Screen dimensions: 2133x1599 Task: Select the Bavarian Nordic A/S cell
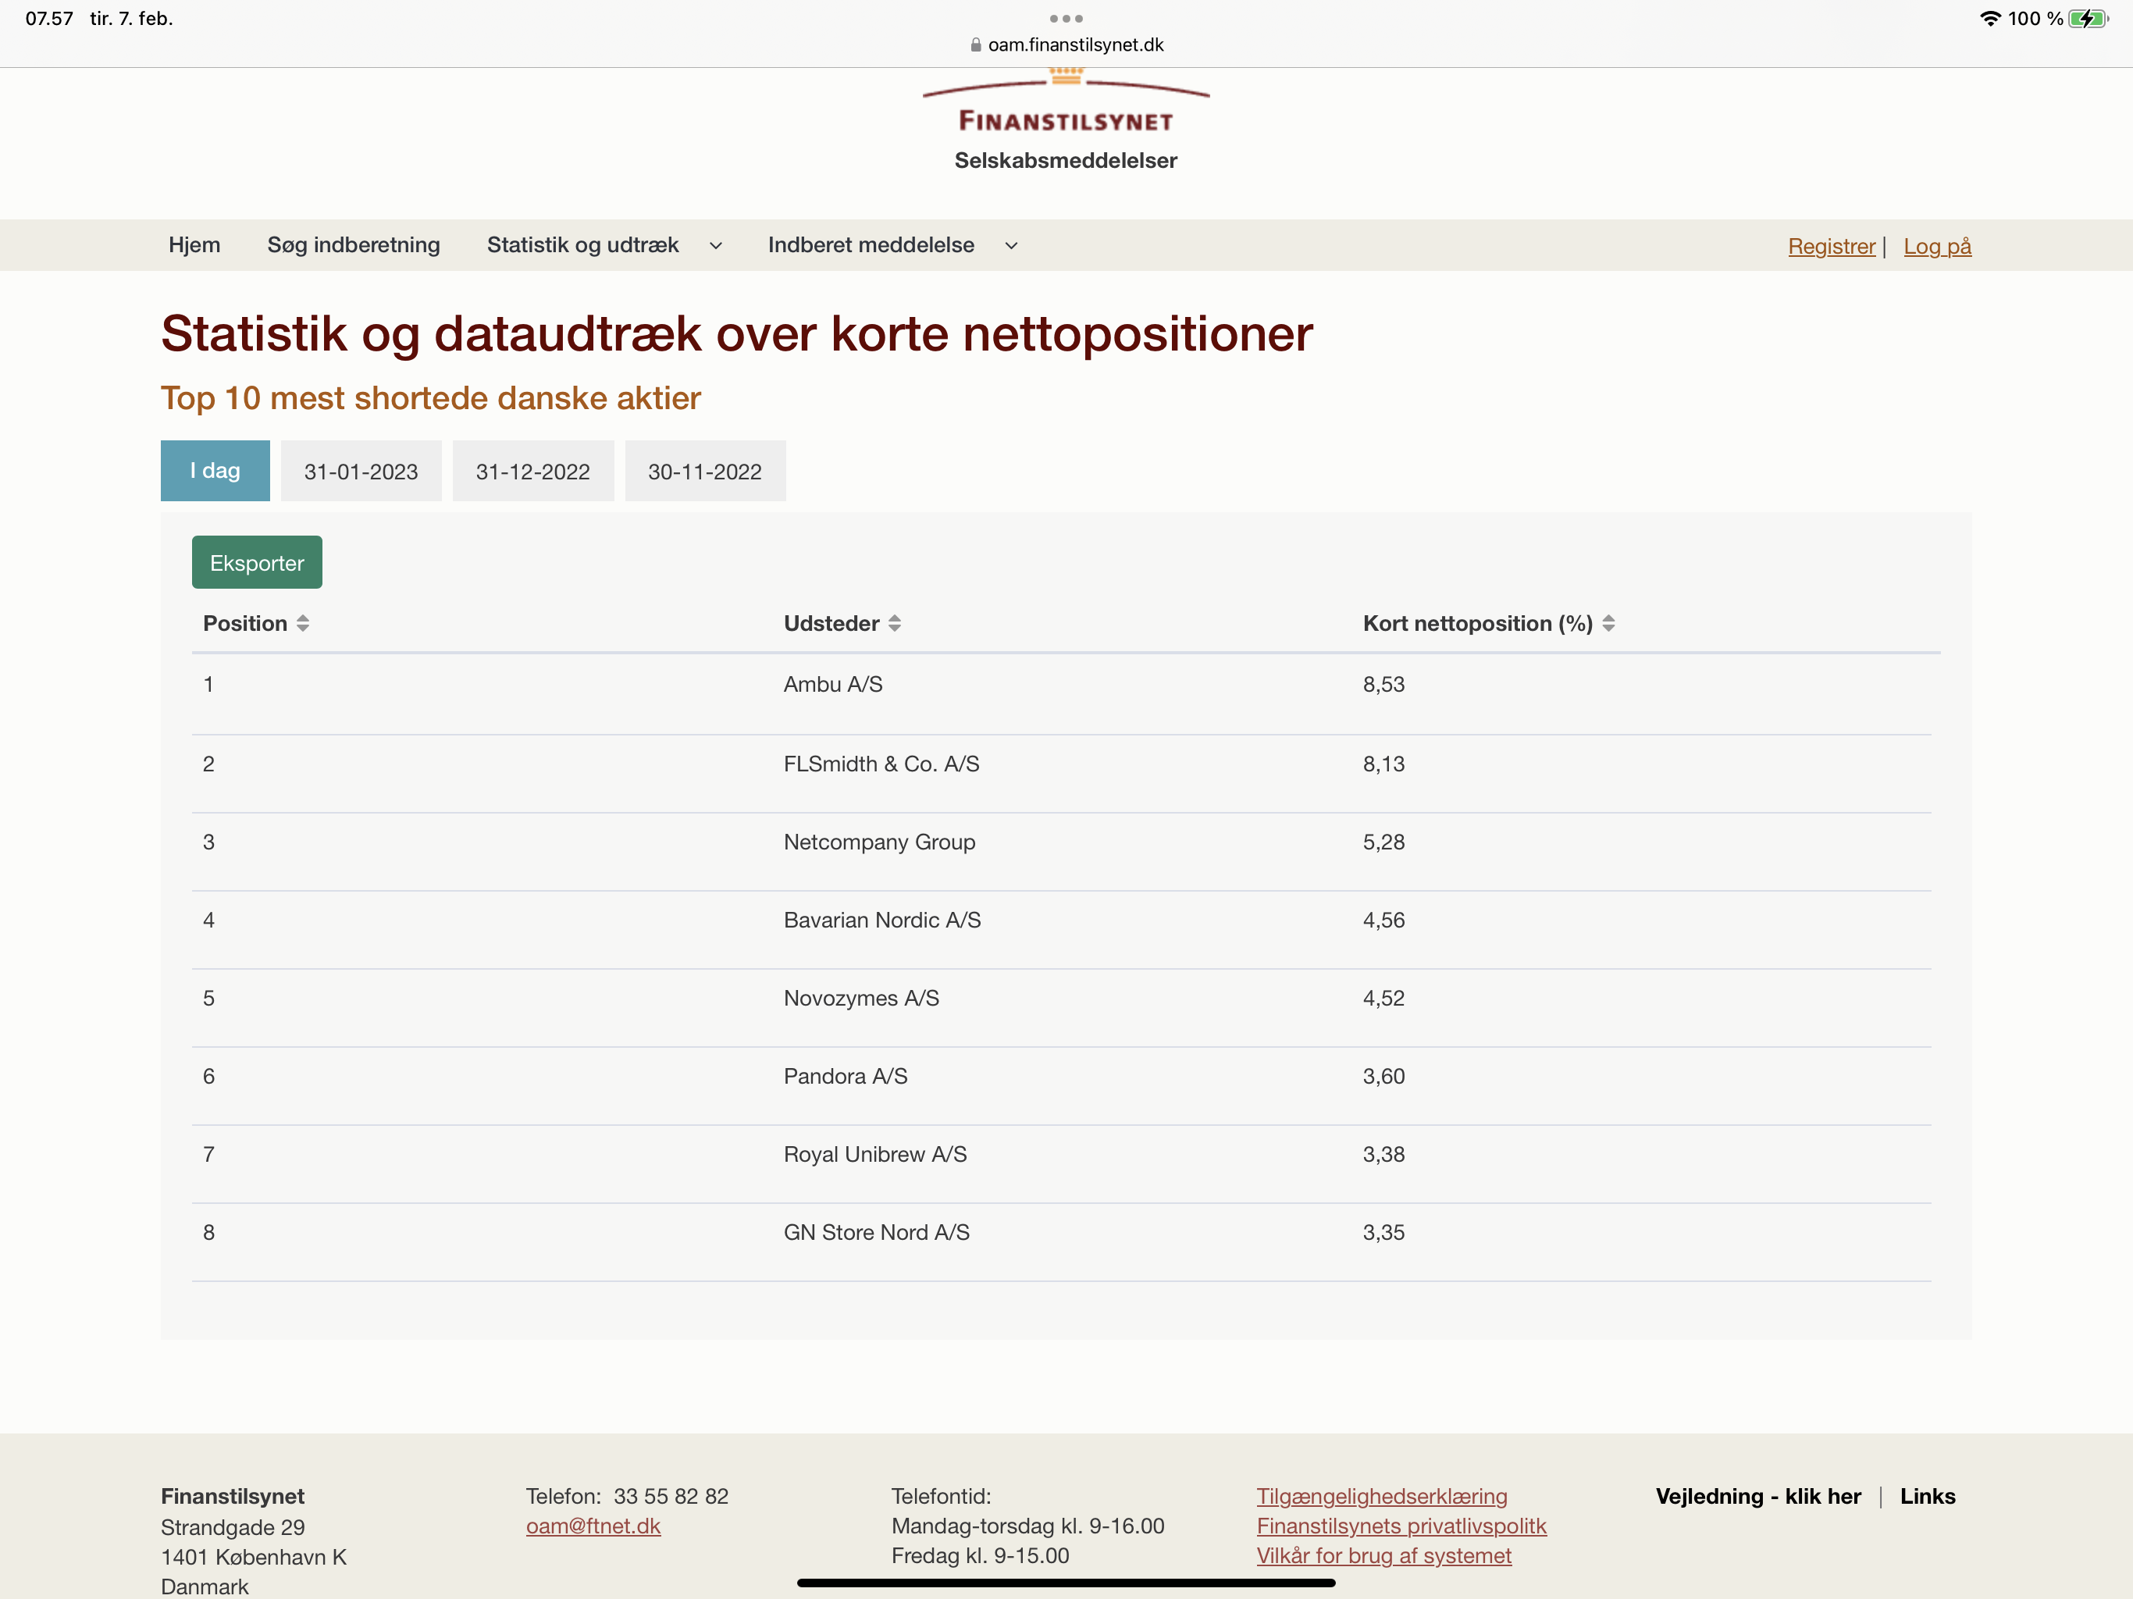(882, 920)
